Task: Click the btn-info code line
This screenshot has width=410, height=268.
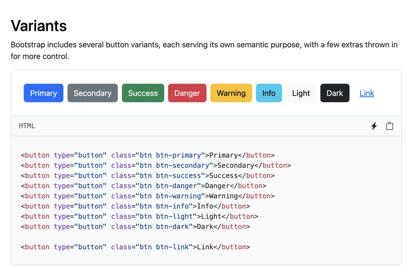Action: coord(135,207)
